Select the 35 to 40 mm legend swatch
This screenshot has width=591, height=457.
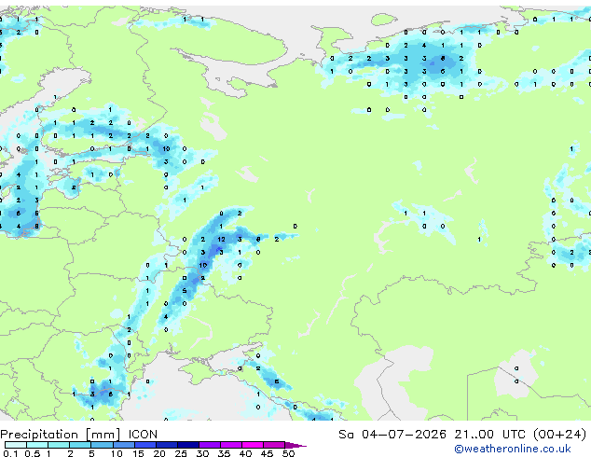[231, 445]
